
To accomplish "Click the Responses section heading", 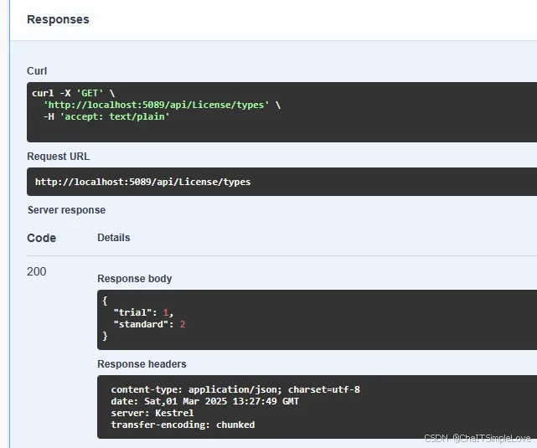I will pos(58,19).
